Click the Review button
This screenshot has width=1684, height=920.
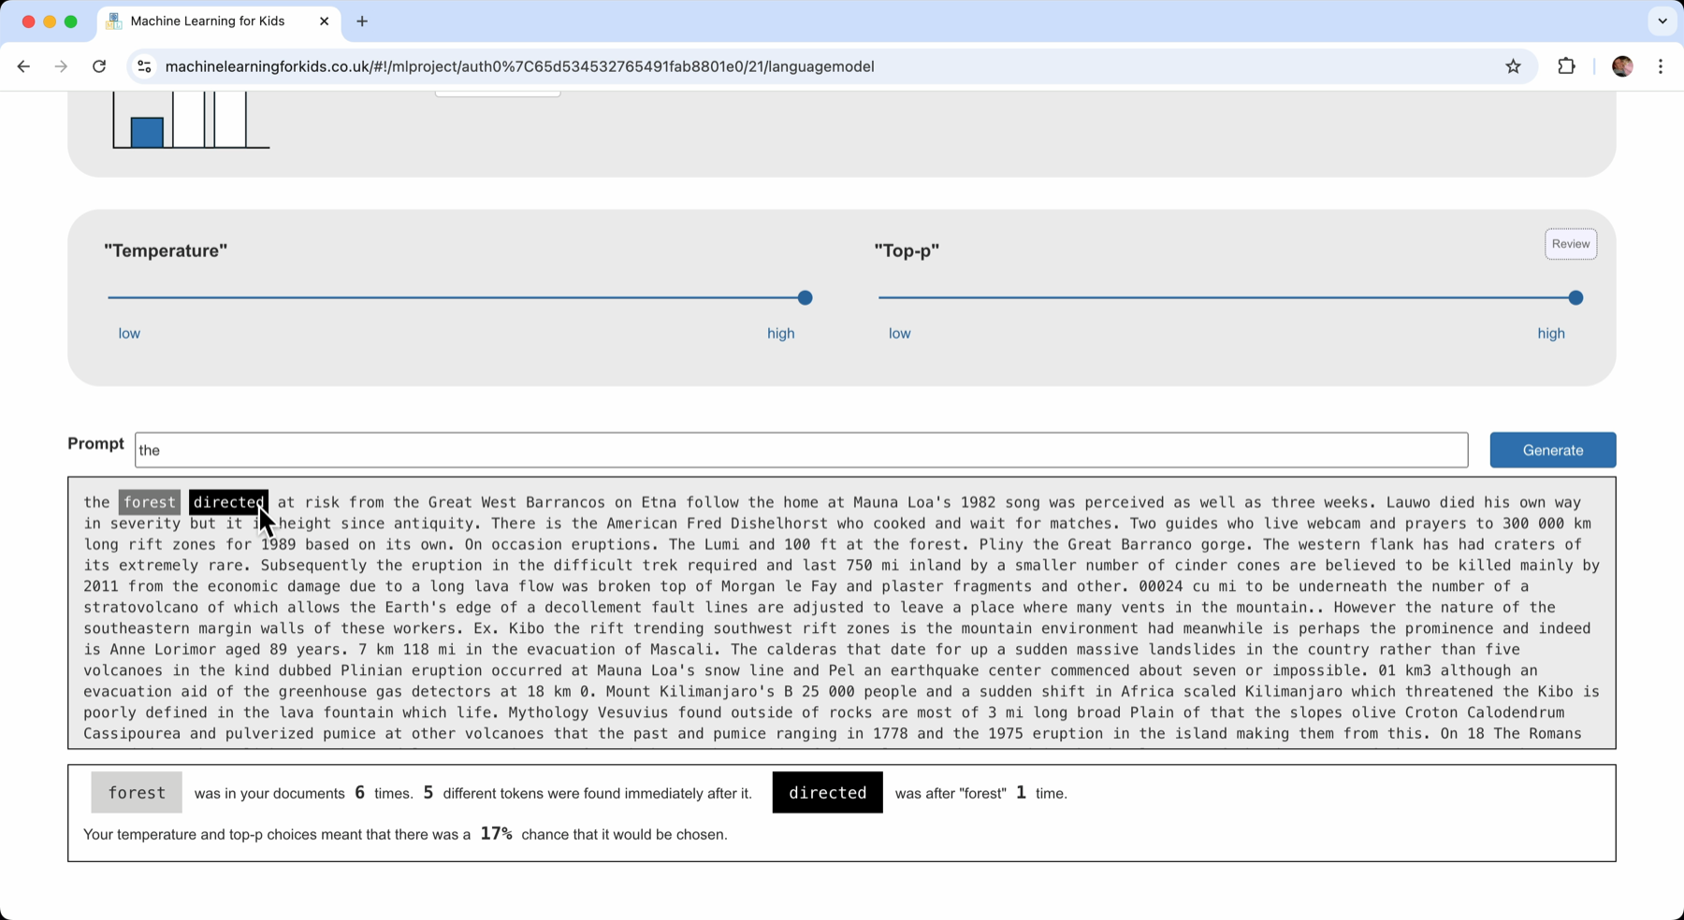(x=1570, y=244)
